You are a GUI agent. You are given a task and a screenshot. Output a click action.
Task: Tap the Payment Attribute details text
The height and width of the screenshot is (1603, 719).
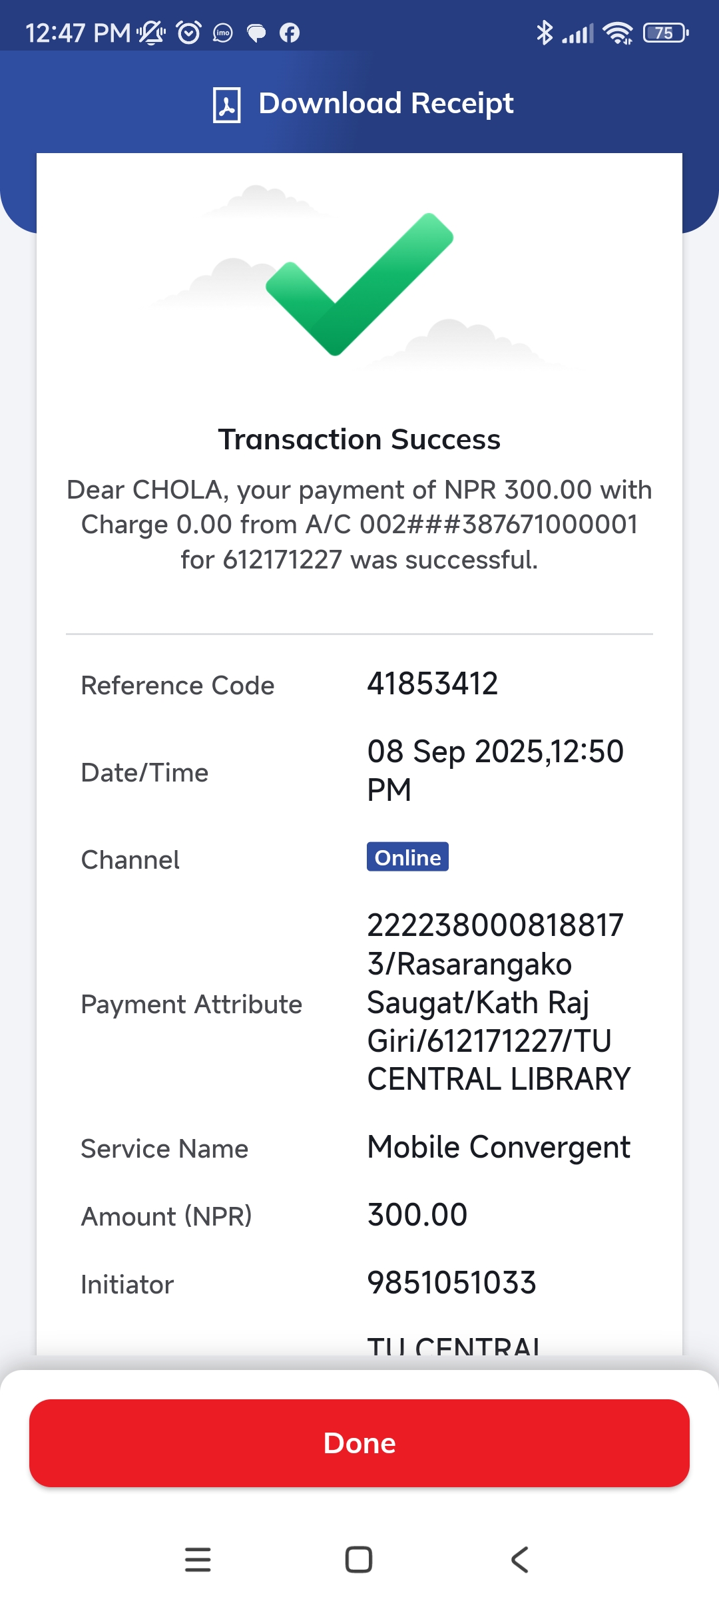(x=498, y=1002)
